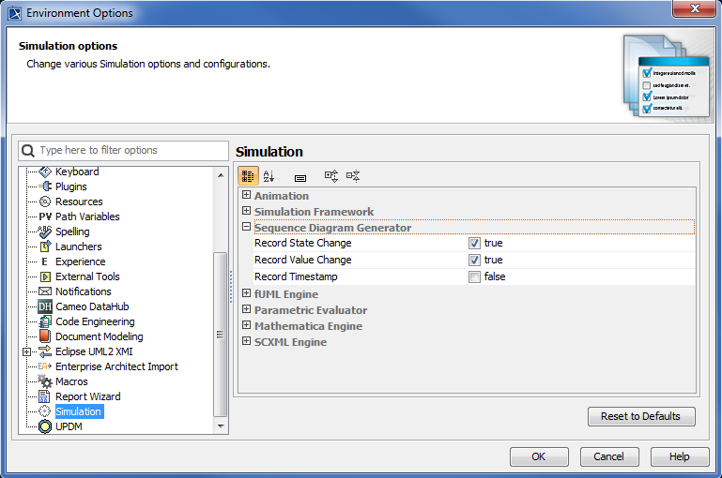Click the Sequence Diagram Generator group label

tap(332, 228)
